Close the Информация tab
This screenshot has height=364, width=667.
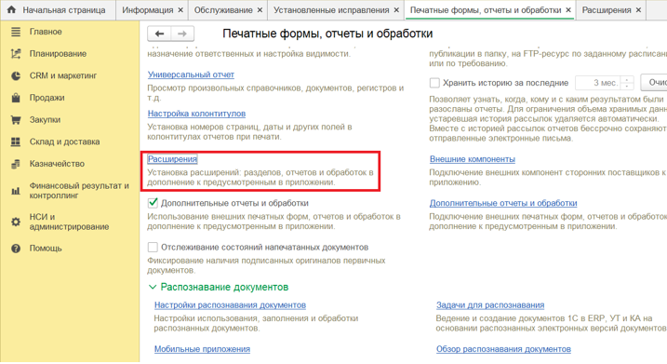tap(180, 10)
